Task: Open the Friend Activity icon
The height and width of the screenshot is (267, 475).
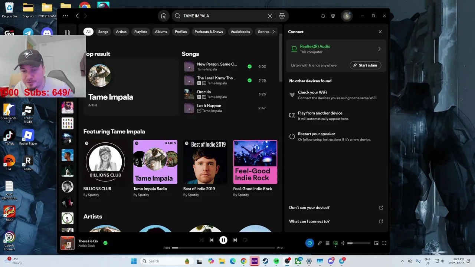Action: pyautogui.click(x=333, y=16)
